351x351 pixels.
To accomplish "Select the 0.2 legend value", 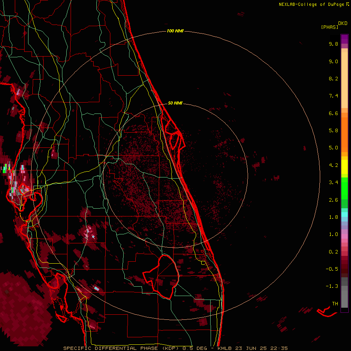I will [333, 252].
